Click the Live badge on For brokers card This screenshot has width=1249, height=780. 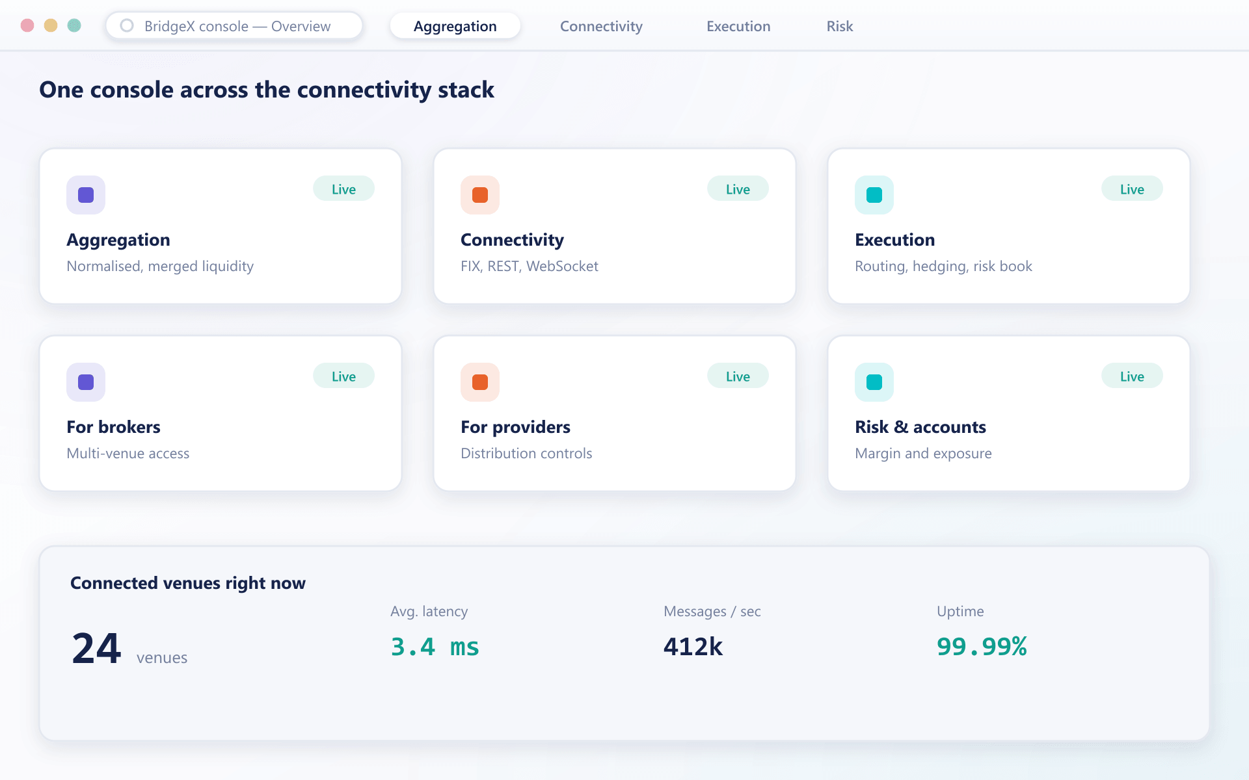coord(343,376)
